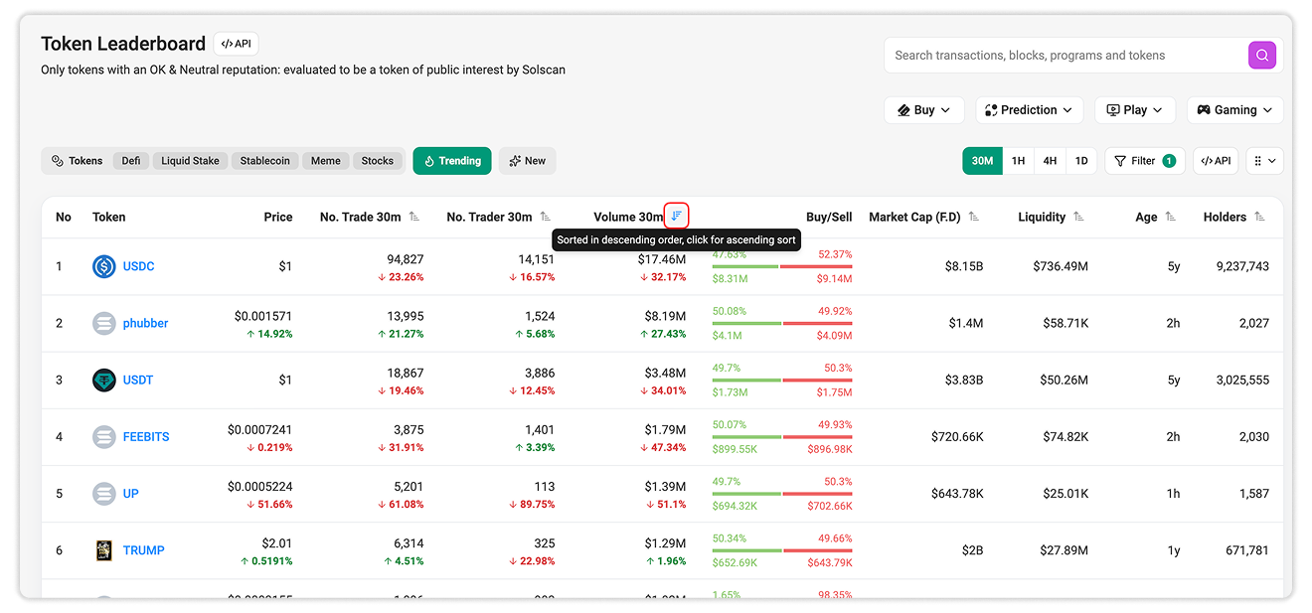Filter by Stablecoin category

265,161
